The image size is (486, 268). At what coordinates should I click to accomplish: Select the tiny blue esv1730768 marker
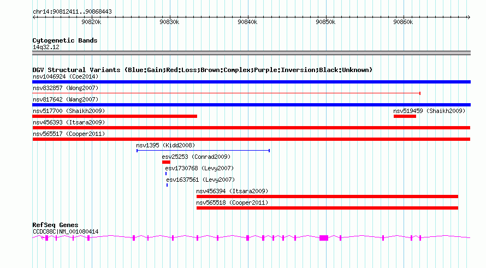[x=166, y=174]
